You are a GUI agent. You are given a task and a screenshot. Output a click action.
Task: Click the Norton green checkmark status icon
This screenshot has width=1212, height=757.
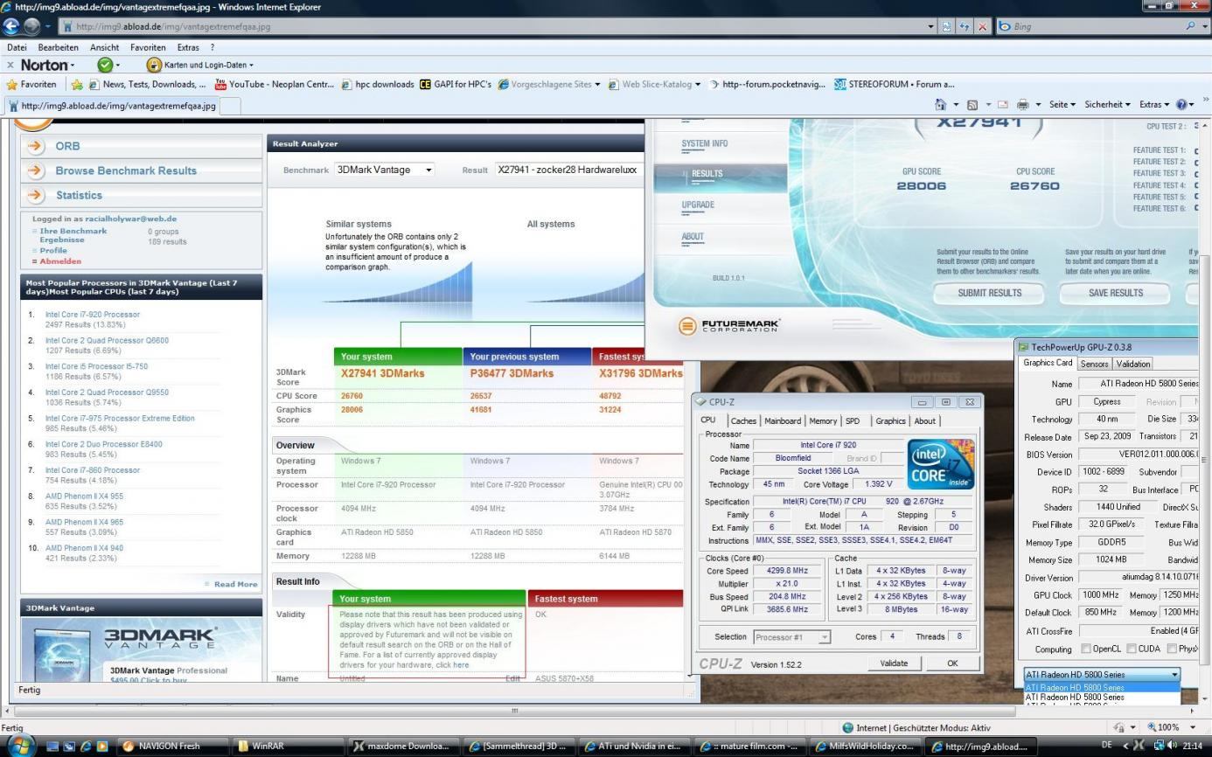105,65
